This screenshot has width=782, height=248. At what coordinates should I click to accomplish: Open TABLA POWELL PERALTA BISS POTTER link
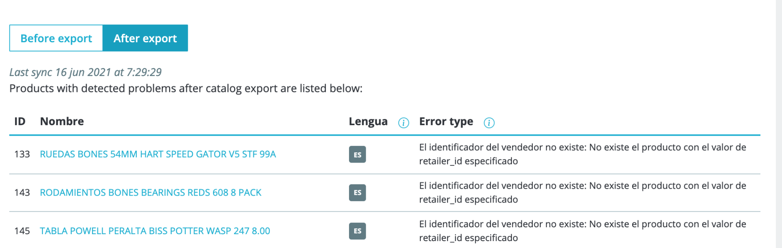tap(155, 231)
